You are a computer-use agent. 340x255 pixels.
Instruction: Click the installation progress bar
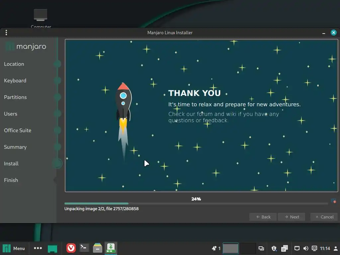point(196,204)
